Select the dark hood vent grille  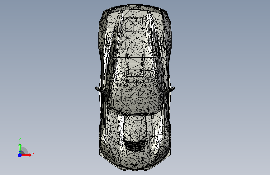pyautogui.click(x=135, y=146)
